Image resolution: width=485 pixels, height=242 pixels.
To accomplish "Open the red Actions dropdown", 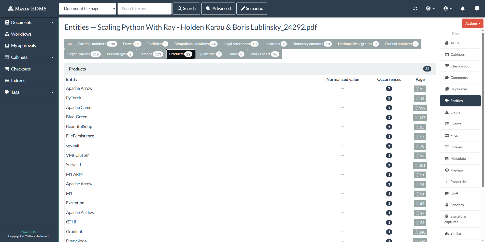I will pos(473,23).
